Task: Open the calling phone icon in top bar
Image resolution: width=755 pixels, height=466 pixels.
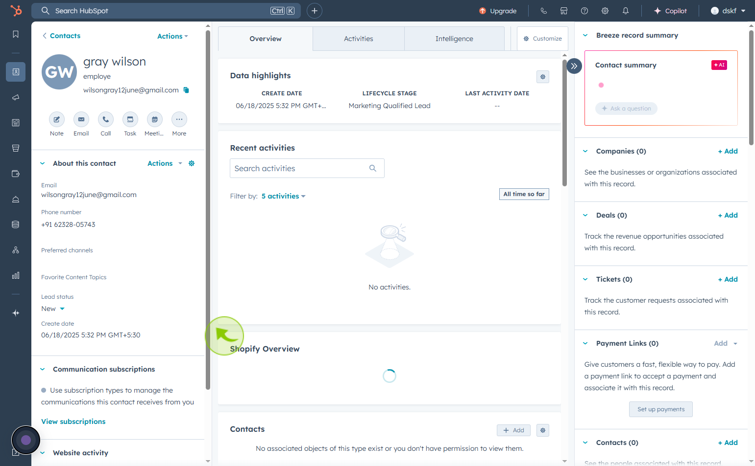Action: [543, 11]
